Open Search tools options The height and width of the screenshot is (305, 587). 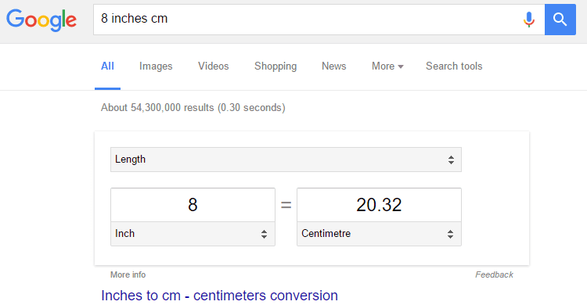coord(454,66)
